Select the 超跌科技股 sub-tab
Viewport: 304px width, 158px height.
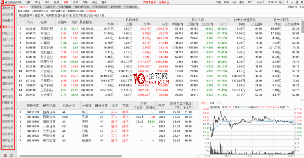24,11
